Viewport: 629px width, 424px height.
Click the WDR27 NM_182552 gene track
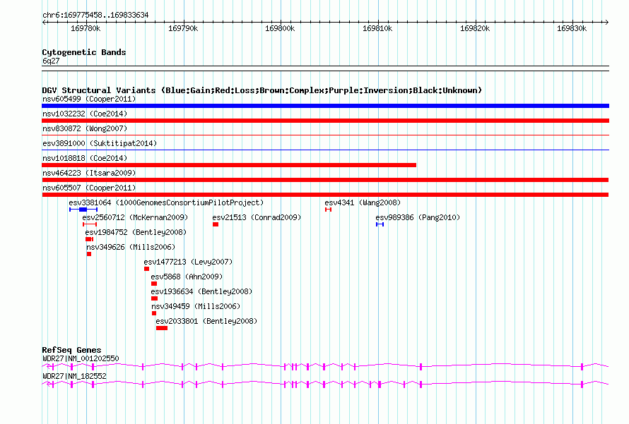(325, 384)
